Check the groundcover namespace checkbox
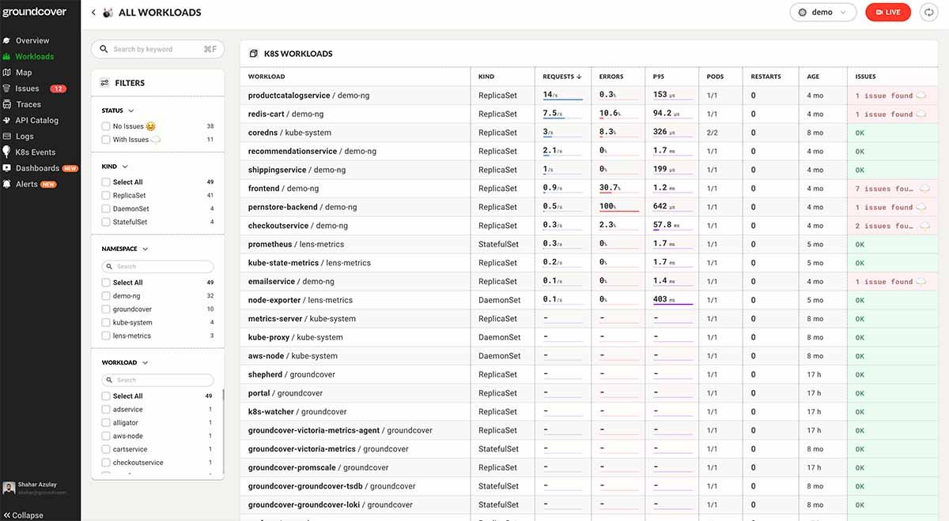949x521 pixels. pyautogui.click(x=106, y=309)
